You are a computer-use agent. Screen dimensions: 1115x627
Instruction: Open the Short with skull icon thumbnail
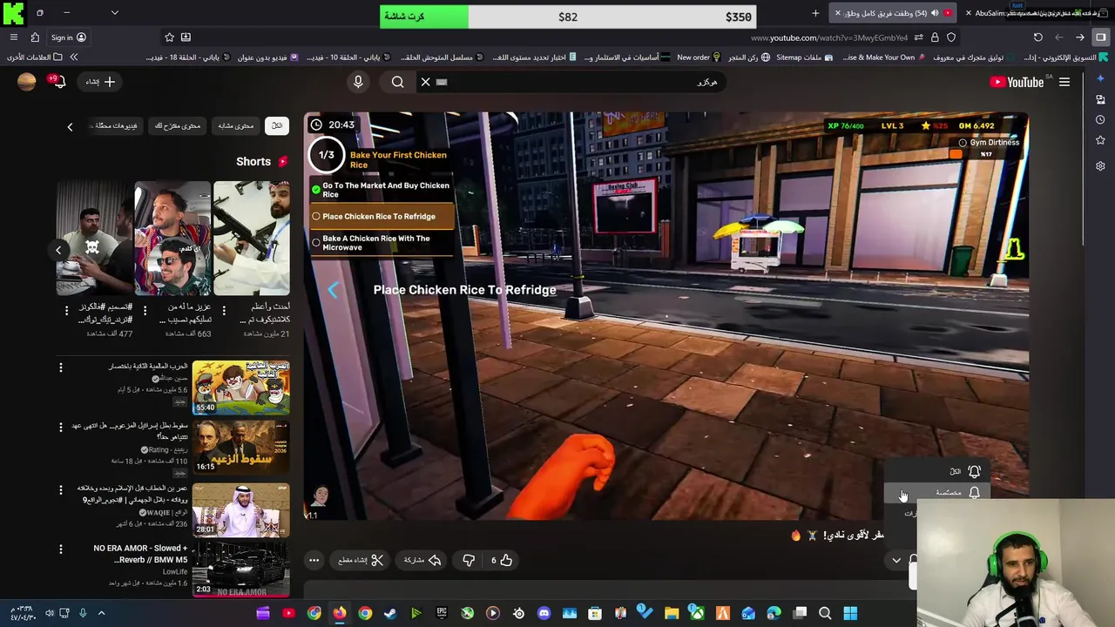pyautogui.click(x=95, y=239)
